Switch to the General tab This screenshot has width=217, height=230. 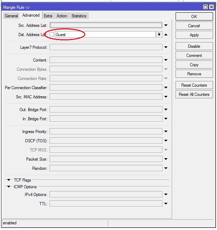11,16
